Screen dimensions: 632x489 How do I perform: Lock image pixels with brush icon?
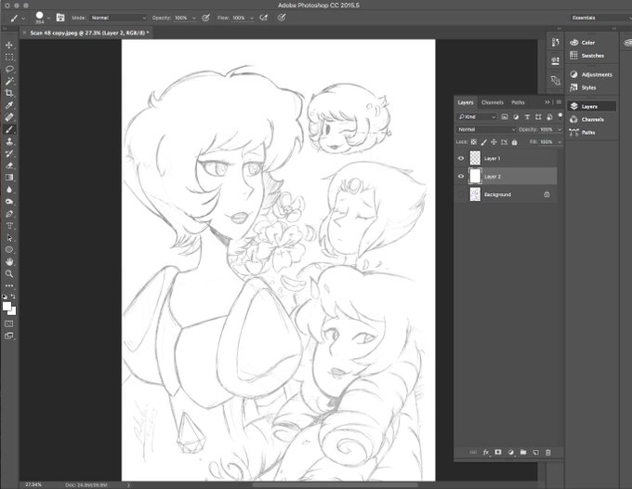click(483, 142)
